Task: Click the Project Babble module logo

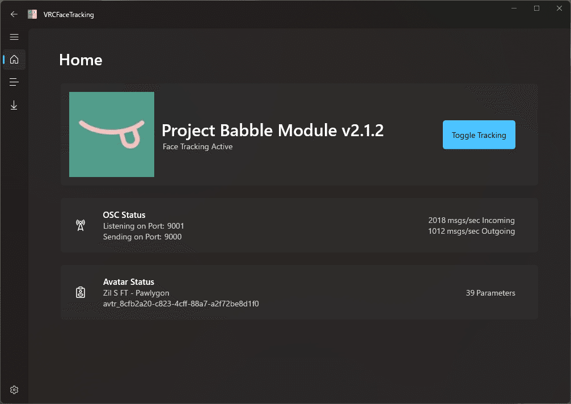Action: (x=111, y=134)
